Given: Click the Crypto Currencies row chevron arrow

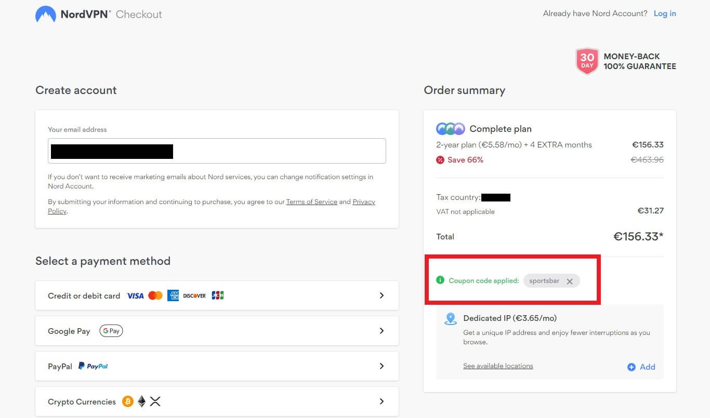Looking at the screenshot, I should (x=382, y=401).
